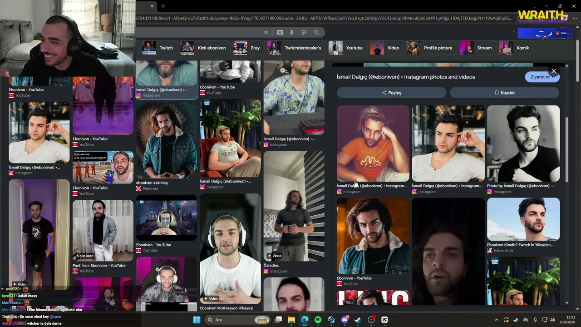Click the browser address bar URL
581x327 pixels.
click(x=324, y=18)
